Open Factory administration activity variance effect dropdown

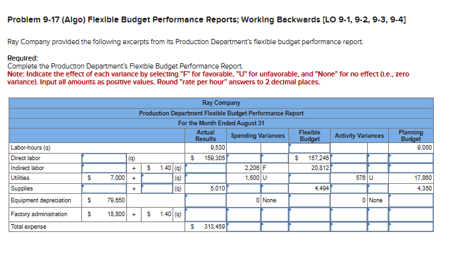(x=378, y=214)
